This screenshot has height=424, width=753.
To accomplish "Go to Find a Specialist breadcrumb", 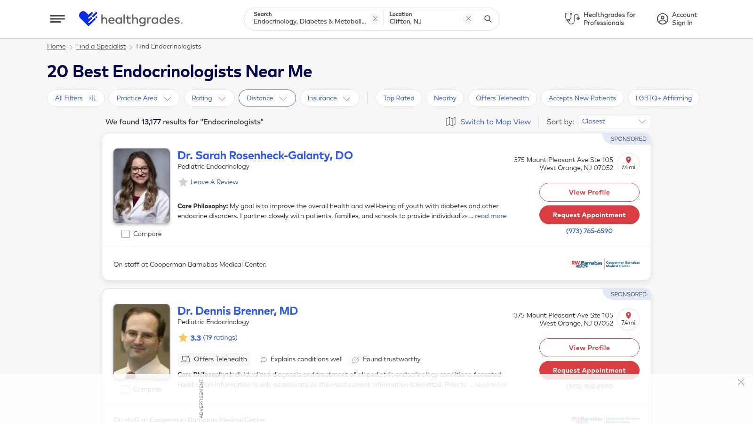I will tap(101, 46).
